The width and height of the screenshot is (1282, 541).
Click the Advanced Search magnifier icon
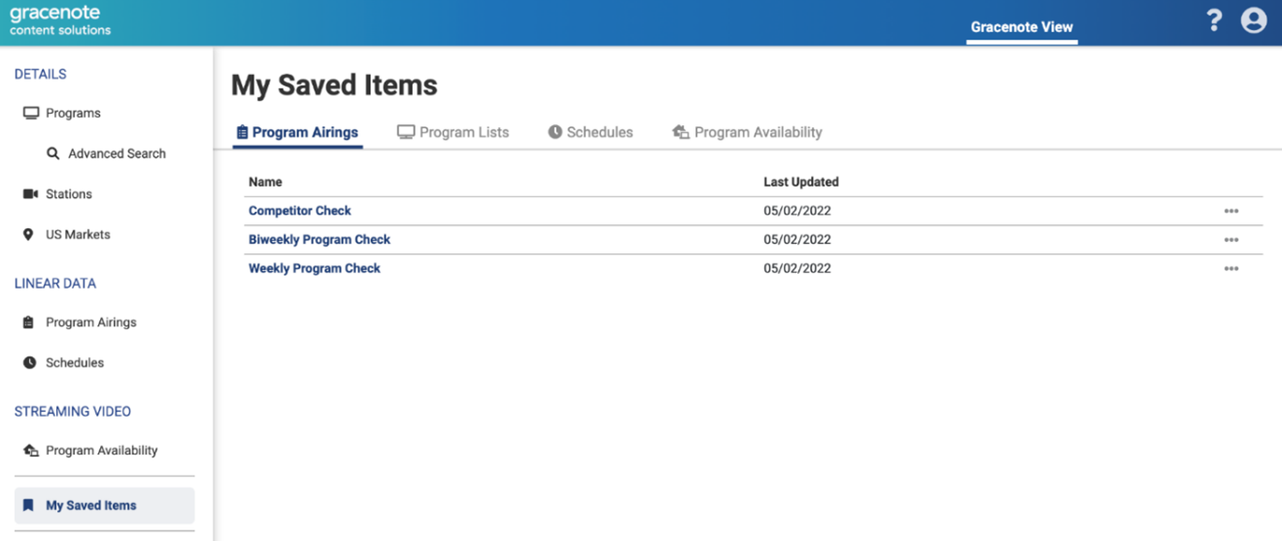click(53, 153)
